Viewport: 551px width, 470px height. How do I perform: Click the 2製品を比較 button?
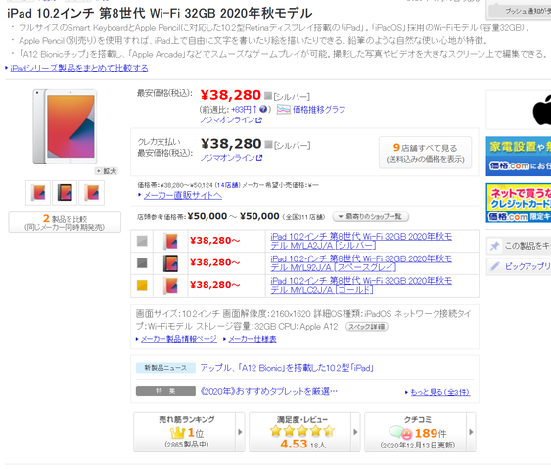coord(65,222)
